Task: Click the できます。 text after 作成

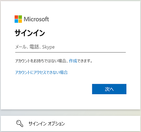Action: (x=85, y=61)
